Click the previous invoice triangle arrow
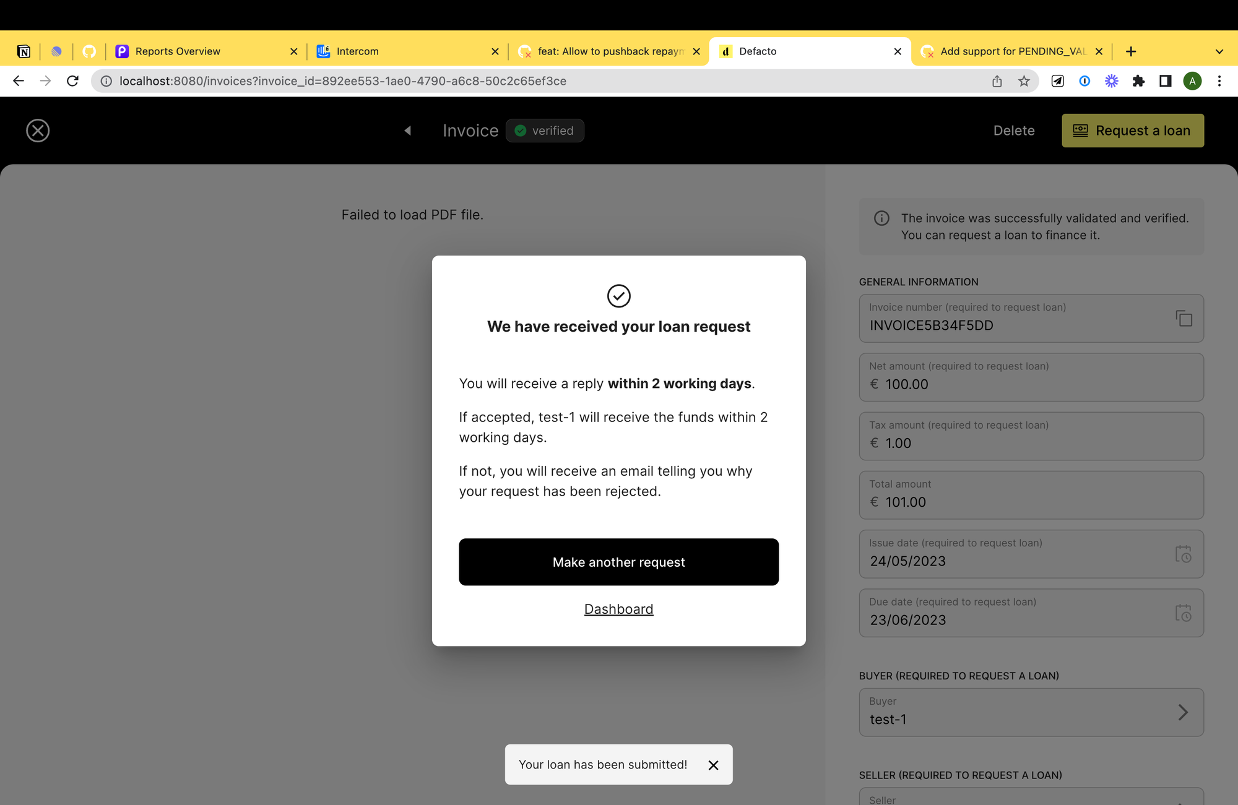This screenshot has height=805, width=1238. point(407,131)
